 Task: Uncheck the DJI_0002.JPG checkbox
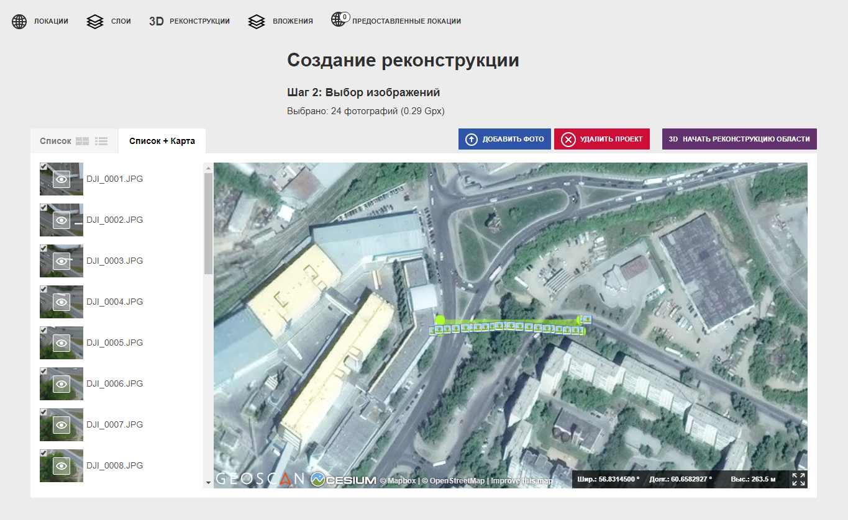point(43,207)
